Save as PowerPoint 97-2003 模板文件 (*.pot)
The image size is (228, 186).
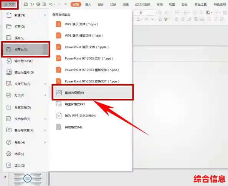[x=91, y=70]
